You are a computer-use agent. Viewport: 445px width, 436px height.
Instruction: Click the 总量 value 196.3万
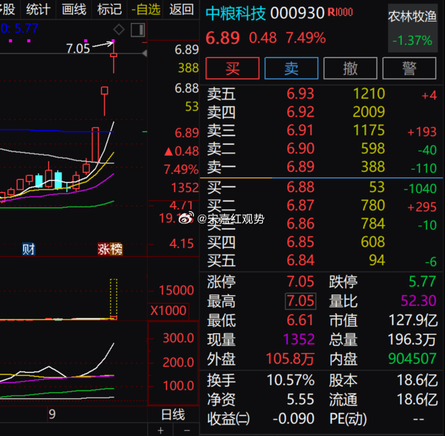pos(412,340)
